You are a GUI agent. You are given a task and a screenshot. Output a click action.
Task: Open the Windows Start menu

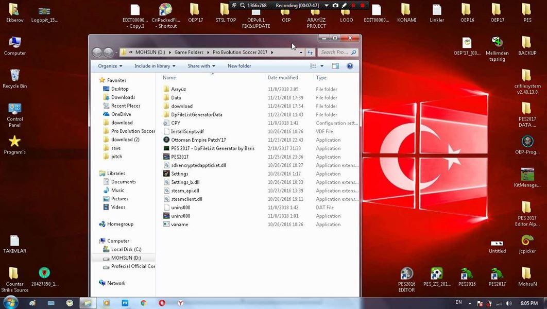[x=9, y=303]
